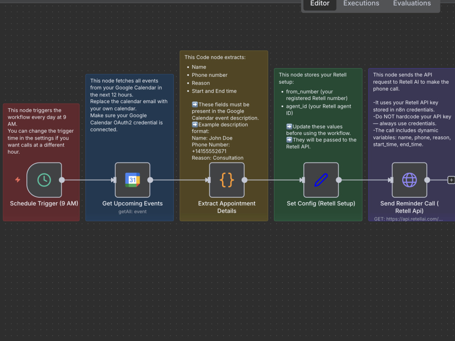455x341 pixels.
Task: Open the Extract Appointment Details code node
Action: (x=227, y=180)
